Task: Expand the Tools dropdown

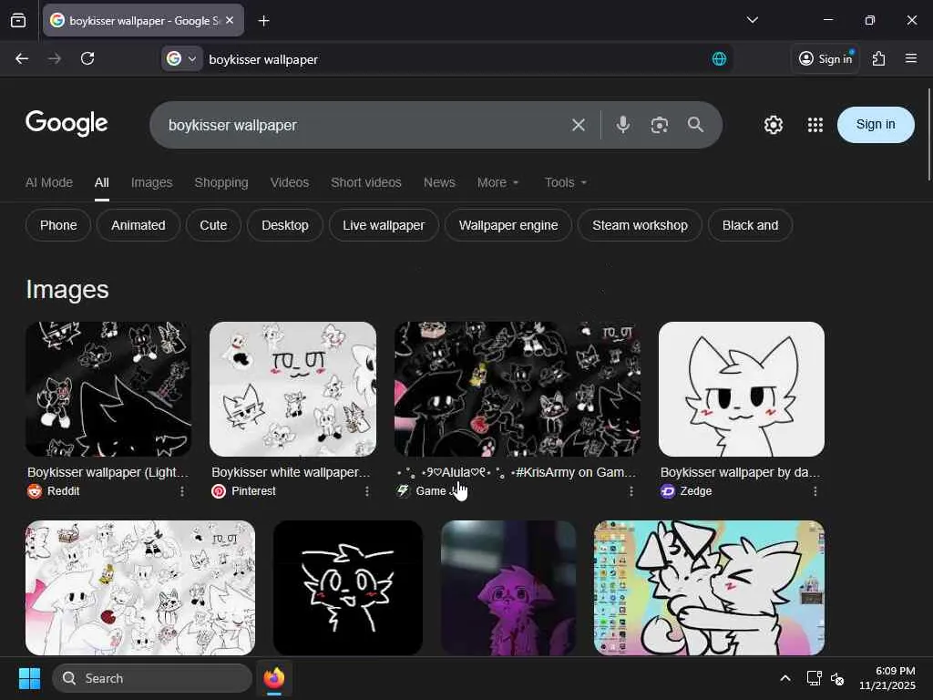Action: (566, 182)
